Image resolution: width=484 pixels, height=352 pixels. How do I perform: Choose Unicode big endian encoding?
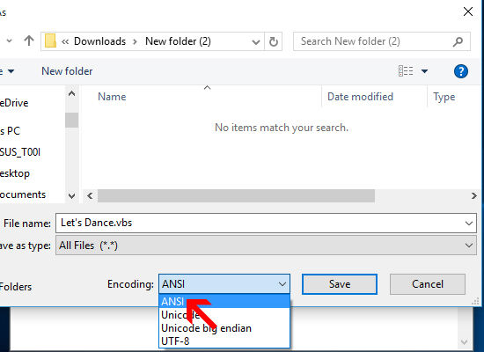point(224,328)
